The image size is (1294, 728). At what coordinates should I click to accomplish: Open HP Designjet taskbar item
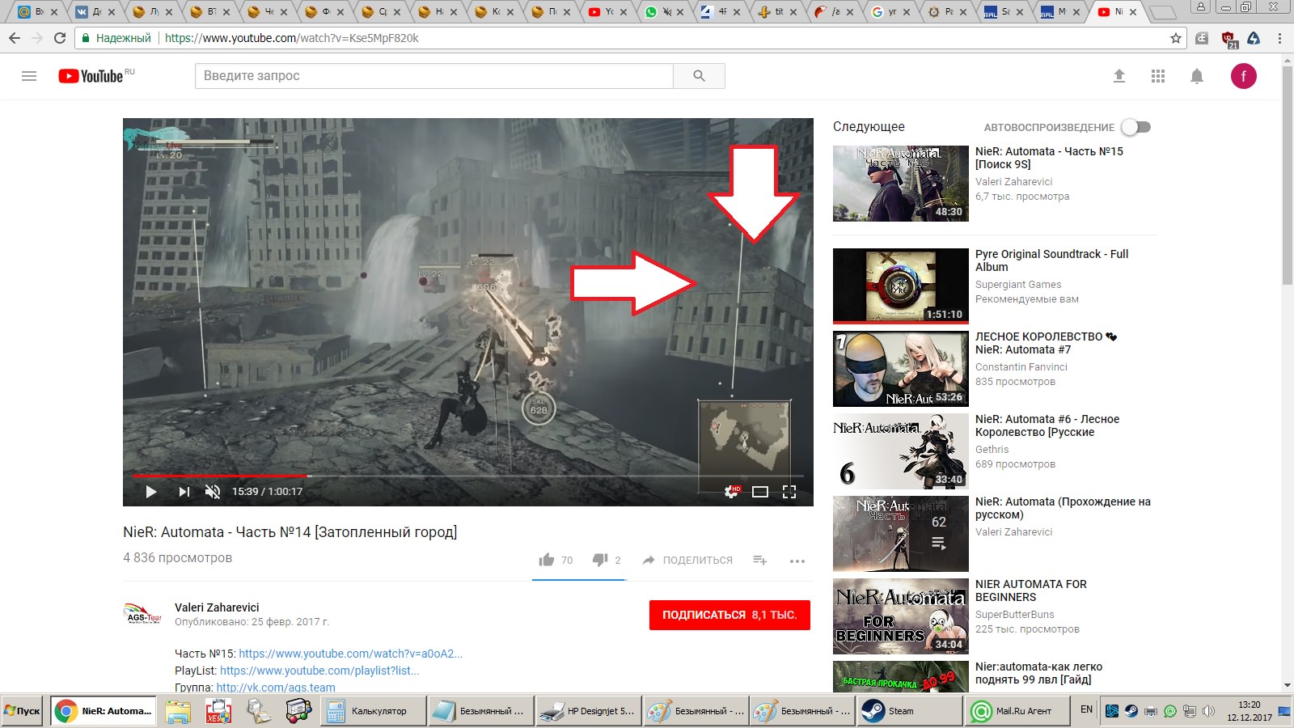coord(587,711)
